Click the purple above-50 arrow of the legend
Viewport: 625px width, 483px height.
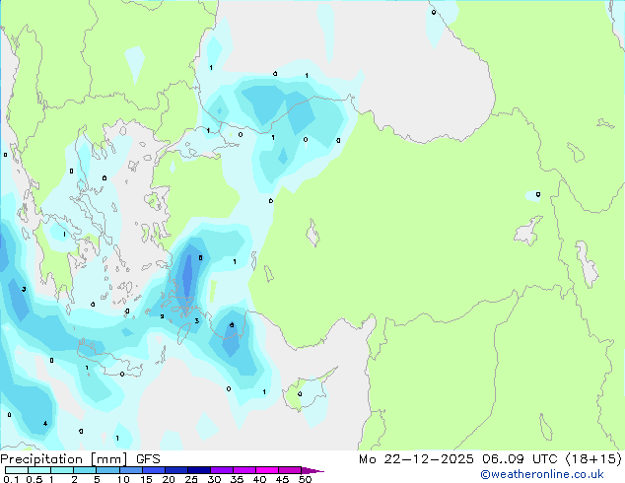[x=312, y=470]
